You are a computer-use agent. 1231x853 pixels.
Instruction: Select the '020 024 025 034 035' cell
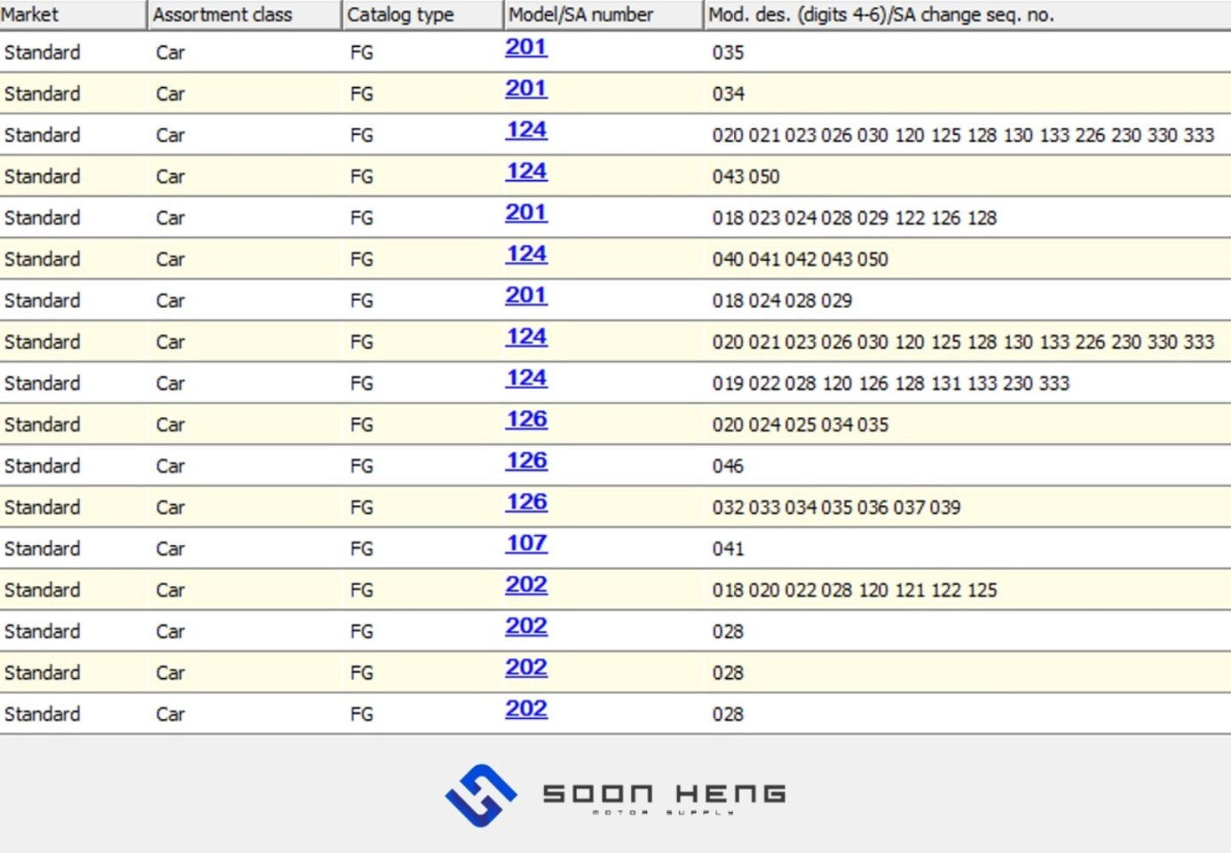[800, 425]
